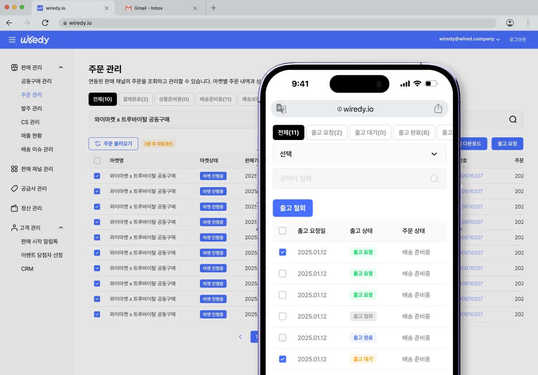This screenshot has width=538, height=375.
Task: Toggle the select-all checkbox next to 마켓명
Action: (x=97, y=161)
